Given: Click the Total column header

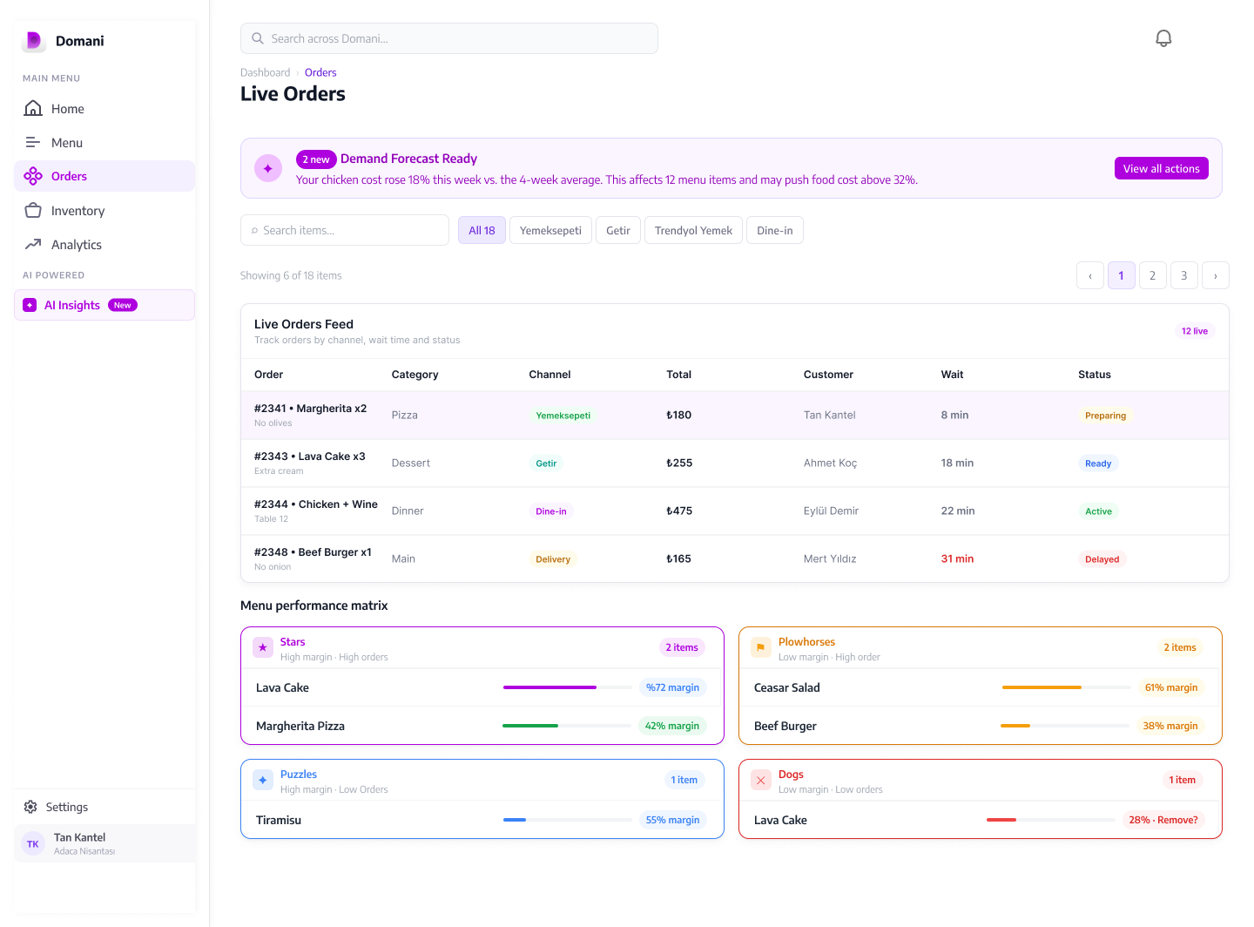Looking at the screenshot, I should [x=678, y=375].
